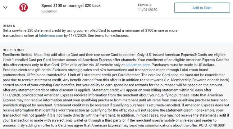Image resolution: width=233 pixels, height=129 pixels.
Task: Click "Excludes electronic gift cards." sentence
Action: [27, 70]
